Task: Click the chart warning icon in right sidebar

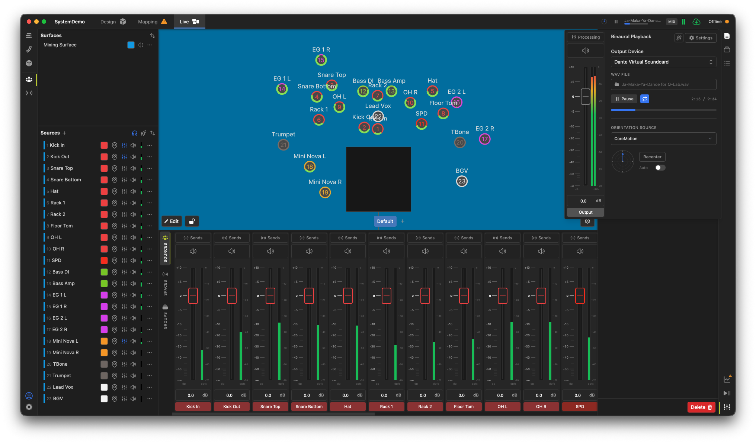Action: click(x=727, y=379)
